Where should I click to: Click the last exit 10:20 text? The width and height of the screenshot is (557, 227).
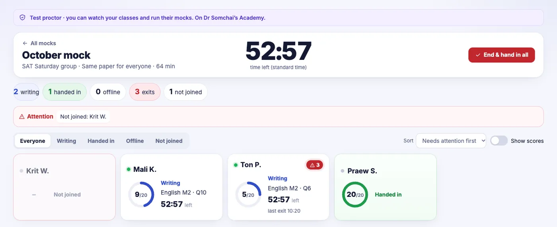coord(284,211)
